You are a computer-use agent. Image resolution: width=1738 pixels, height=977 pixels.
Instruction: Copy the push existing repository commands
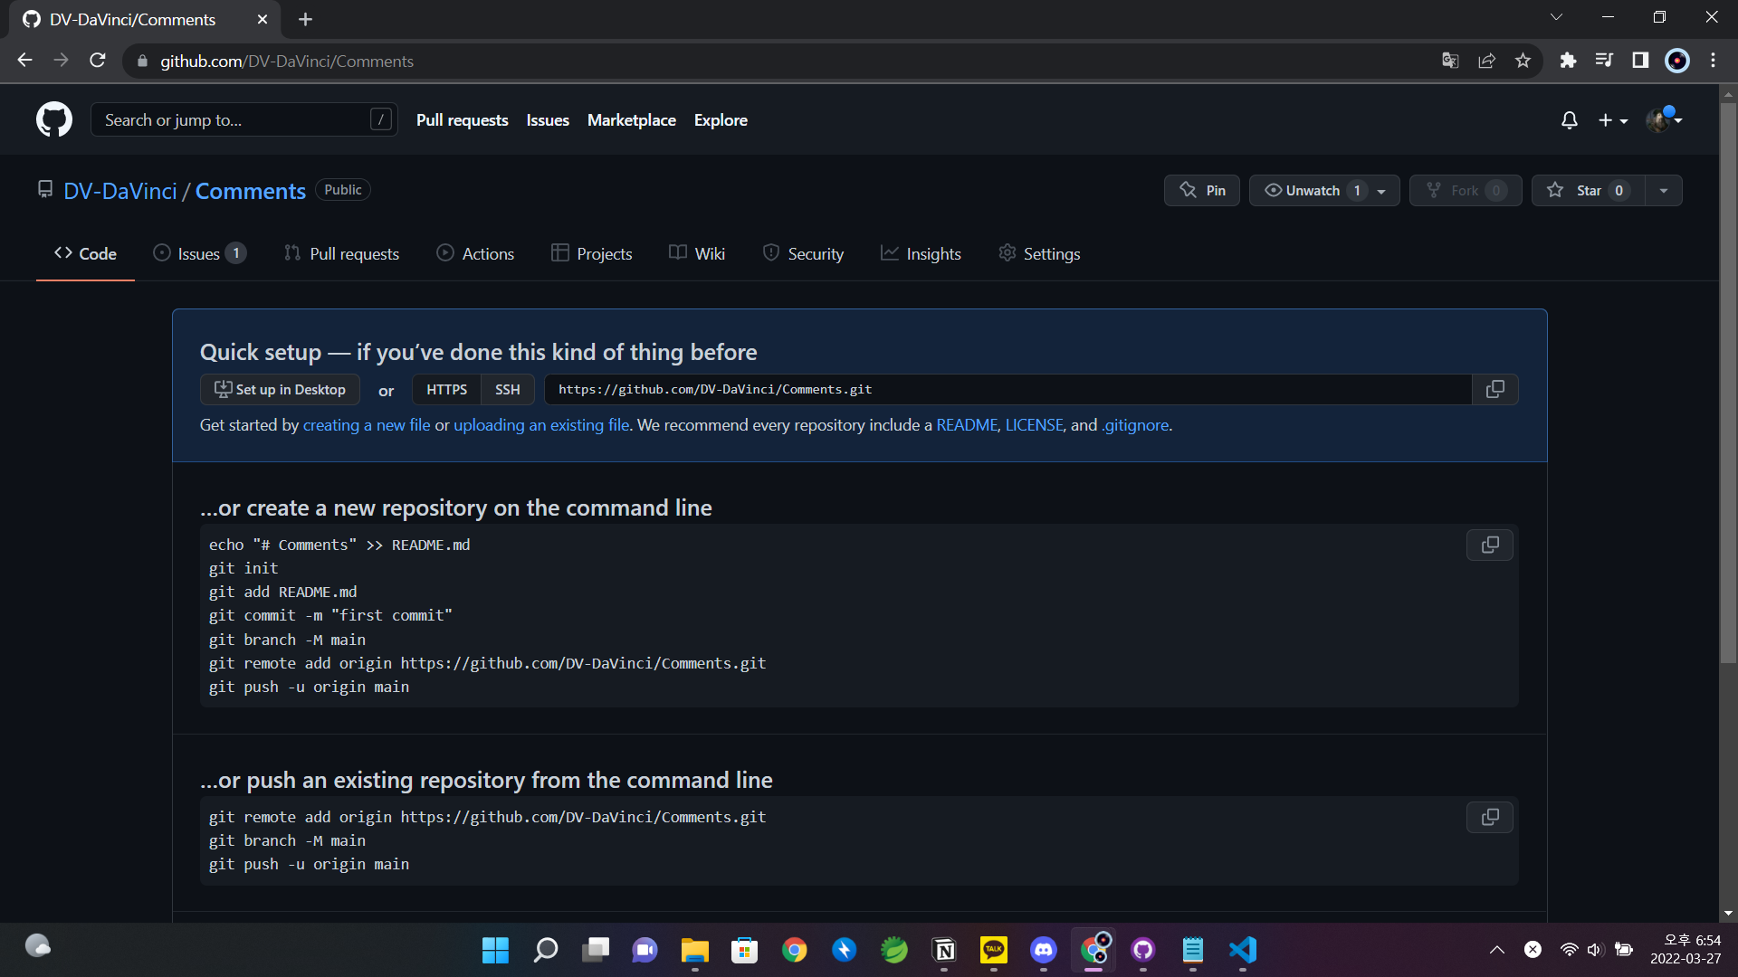[x=1489, y=818]
